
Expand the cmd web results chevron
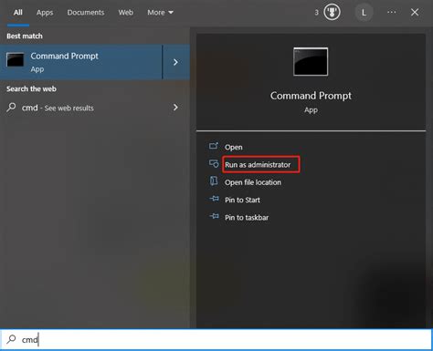point(175,108)
